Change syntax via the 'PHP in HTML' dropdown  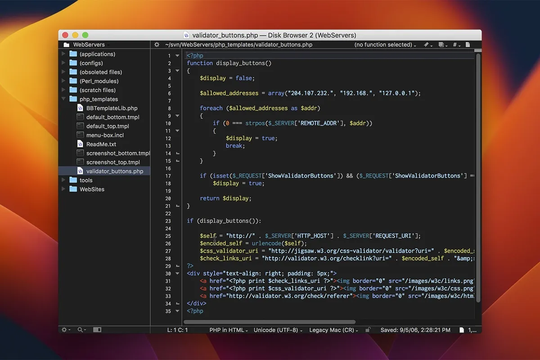pos(229,330)
